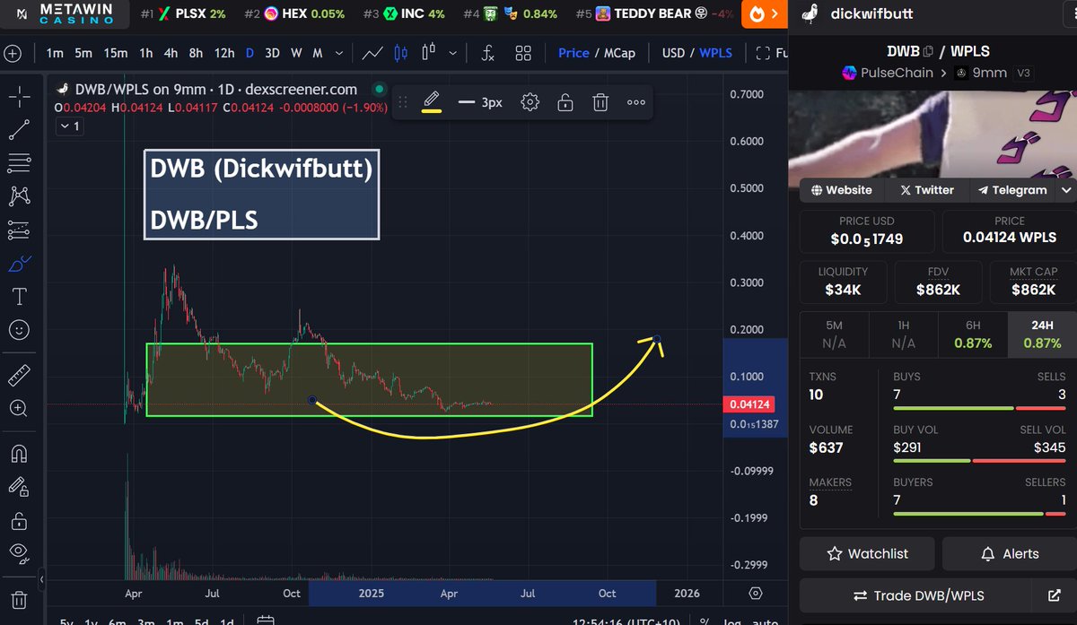Viewport: 1077px width, 625px height.
Task: Select the trend line drawing tool
Action: (19, 130)
